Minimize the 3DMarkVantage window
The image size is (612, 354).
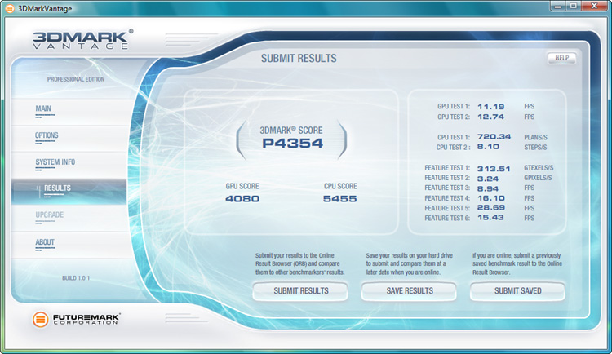558,7
